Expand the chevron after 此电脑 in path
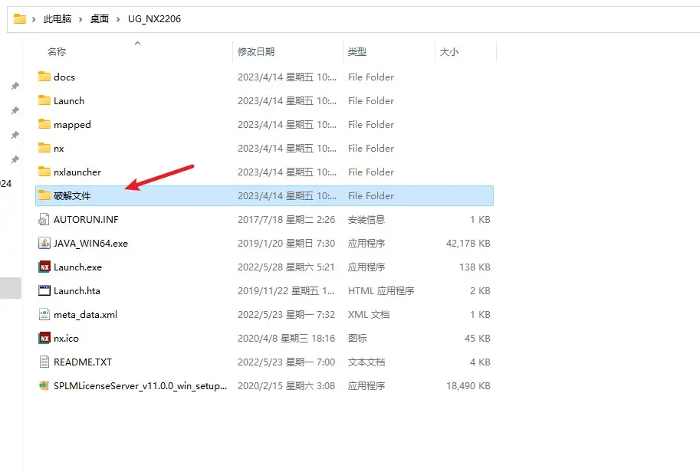700x475 pixels. tap(81, 19)
